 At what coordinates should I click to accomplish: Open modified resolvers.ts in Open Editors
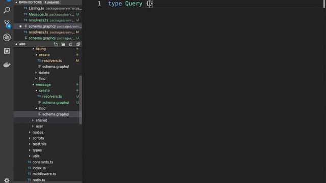48,33
